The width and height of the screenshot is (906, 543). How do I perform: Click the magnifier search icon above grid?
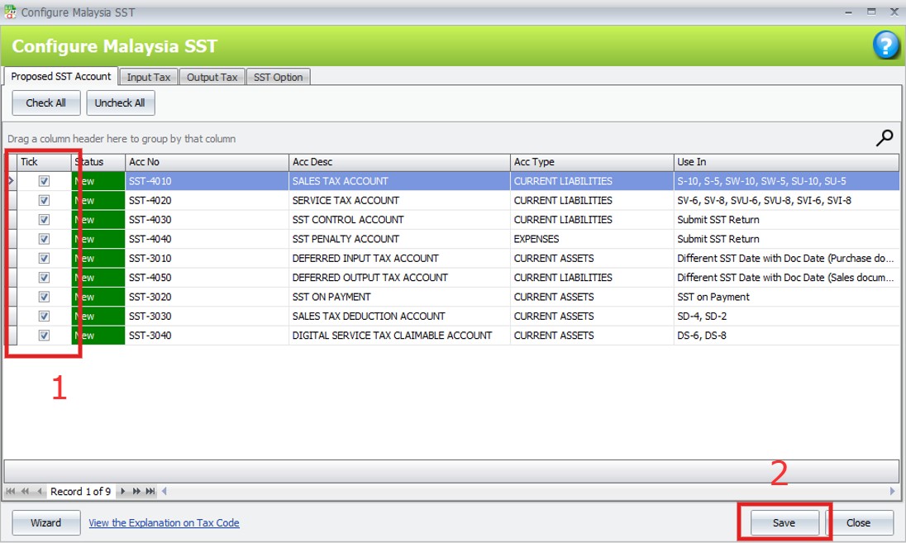click(x=885, y=138)
